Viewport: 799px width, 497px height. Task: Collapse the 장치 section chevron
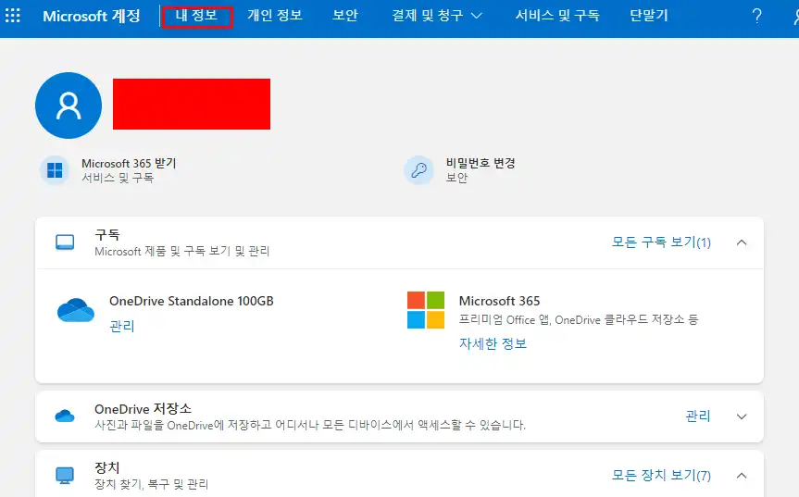[742, 476]
